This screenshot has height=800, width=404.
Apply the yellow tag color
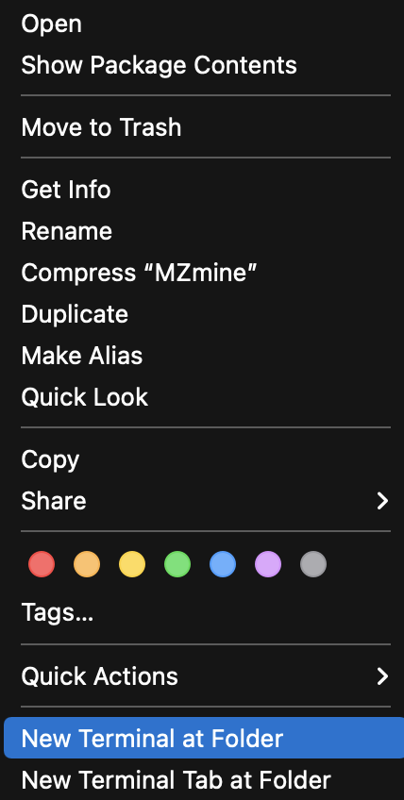click(132, 564)
